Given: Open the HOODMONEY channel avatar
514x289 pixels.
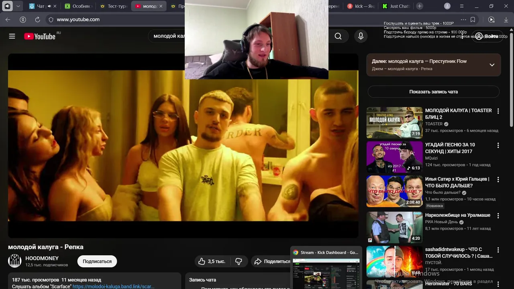Looking at the screenshot, I should pyautogui.click(x=15, y=261).
